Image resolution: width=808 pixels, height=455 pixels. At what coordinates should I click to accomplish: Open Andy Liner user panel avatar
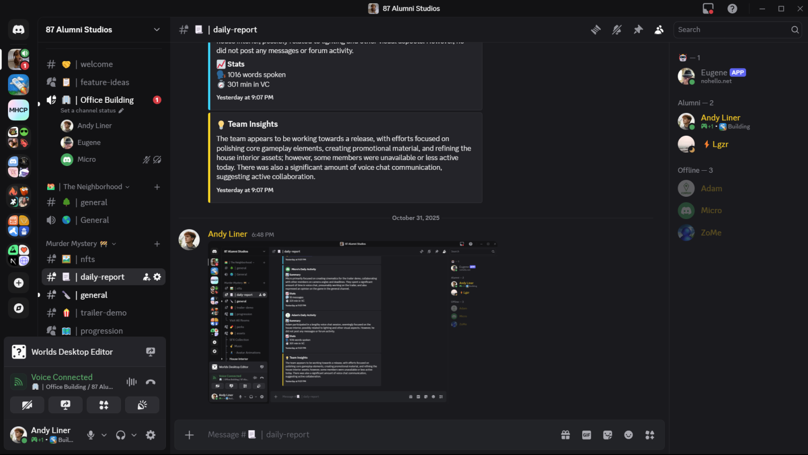(19, 435)
